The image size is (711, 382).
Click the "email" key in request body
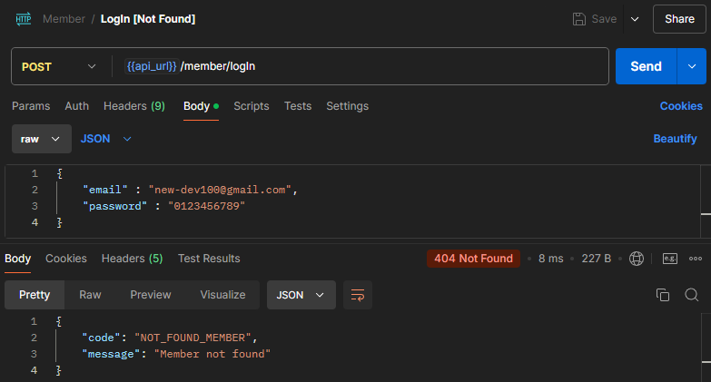pos(105,190)
